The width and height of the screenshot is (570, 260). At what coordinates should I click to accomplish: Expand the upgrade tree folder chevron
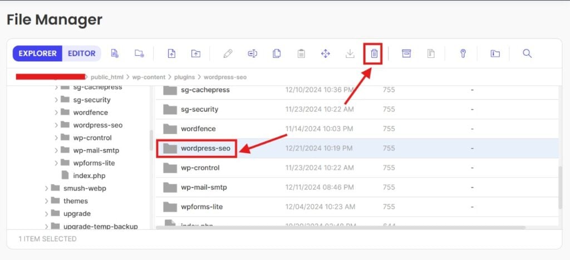click(47, 214)
